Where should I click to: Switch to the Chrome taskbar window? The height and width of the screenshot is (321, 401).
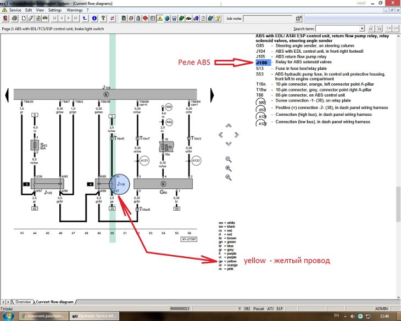tap(44, 316)
